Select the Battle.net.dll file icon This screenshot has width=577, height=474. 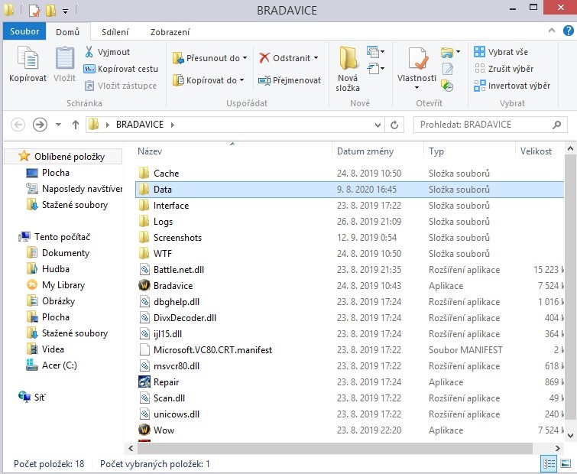(x=144, y=269)
